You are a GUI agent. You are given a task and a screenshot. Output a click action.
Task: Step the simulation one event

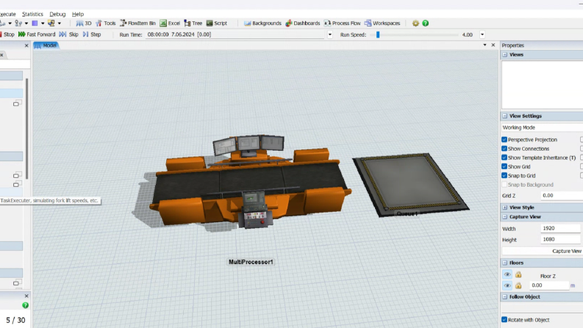[92, 35]
